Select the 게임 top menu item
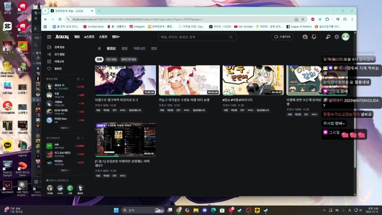This screenshot has width=382, height=215. (77, 37)
